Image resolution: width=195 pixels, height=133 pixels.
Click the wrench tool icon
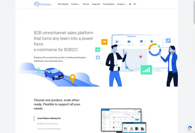pyautogui.click(x=168, y=41)
